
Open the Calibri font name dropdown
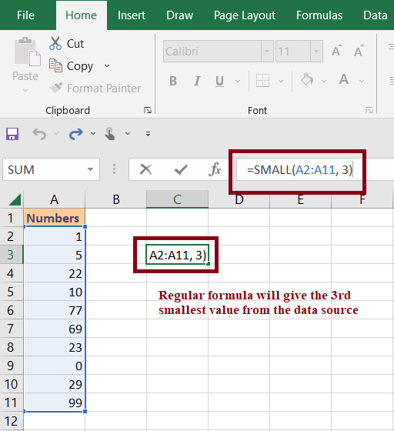pos(267,51)
